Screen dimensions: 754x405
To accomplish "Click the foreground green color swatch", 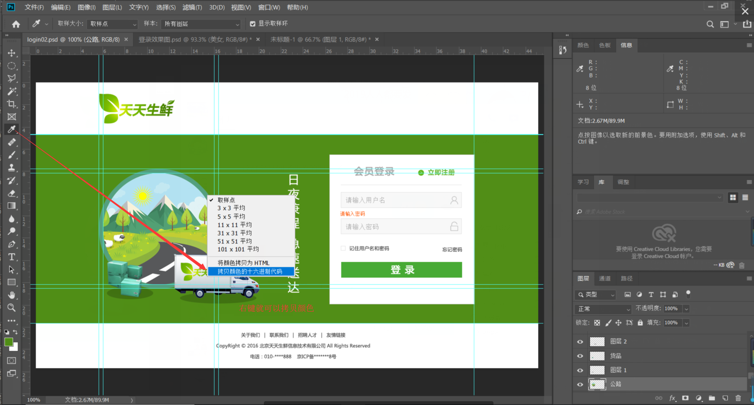I will pos(8,342).
